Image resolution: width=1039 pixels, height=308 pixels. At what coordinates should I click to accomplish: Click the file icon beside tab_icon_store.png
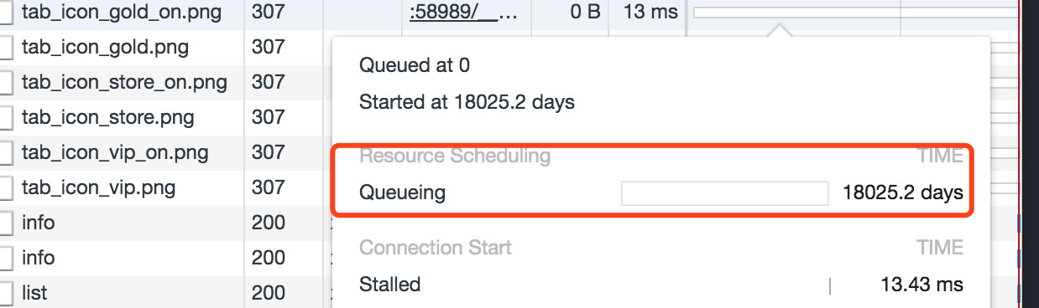pos(5,118)
